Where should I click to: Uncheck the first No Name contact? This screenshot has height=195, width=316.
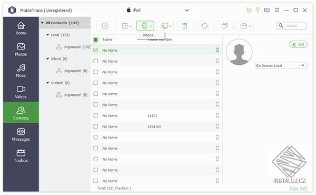[95, 50]
